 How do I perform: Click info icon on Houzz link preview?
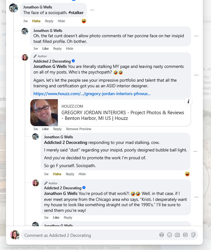(x=188, y=101)
